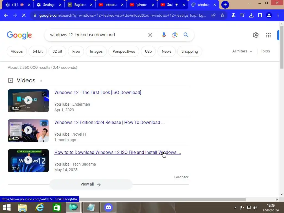Play the Novel IT 4:25 video thumbnail
Screen dimensions: 284x213
pos(28,131)
